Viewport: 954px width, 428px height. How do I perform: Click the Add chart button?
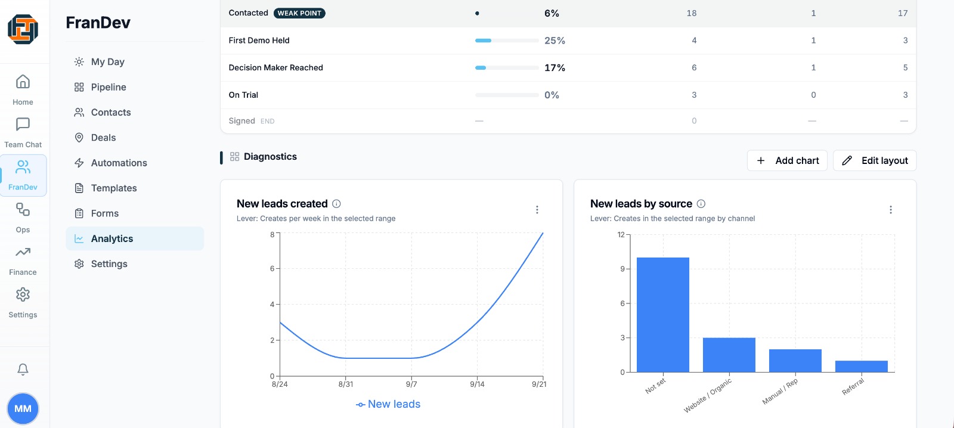pos(787,160)
